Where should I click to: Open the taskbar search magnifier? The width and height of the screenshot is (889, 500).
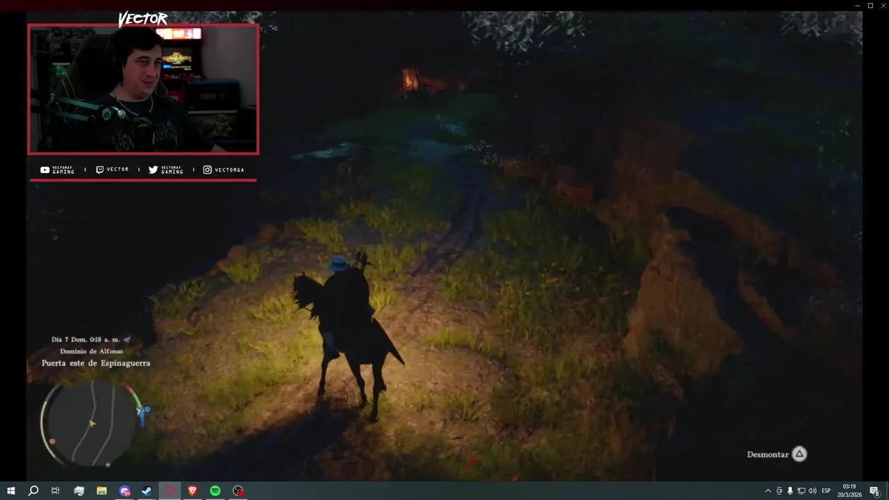pyautogui.click(x=33, y=491)
